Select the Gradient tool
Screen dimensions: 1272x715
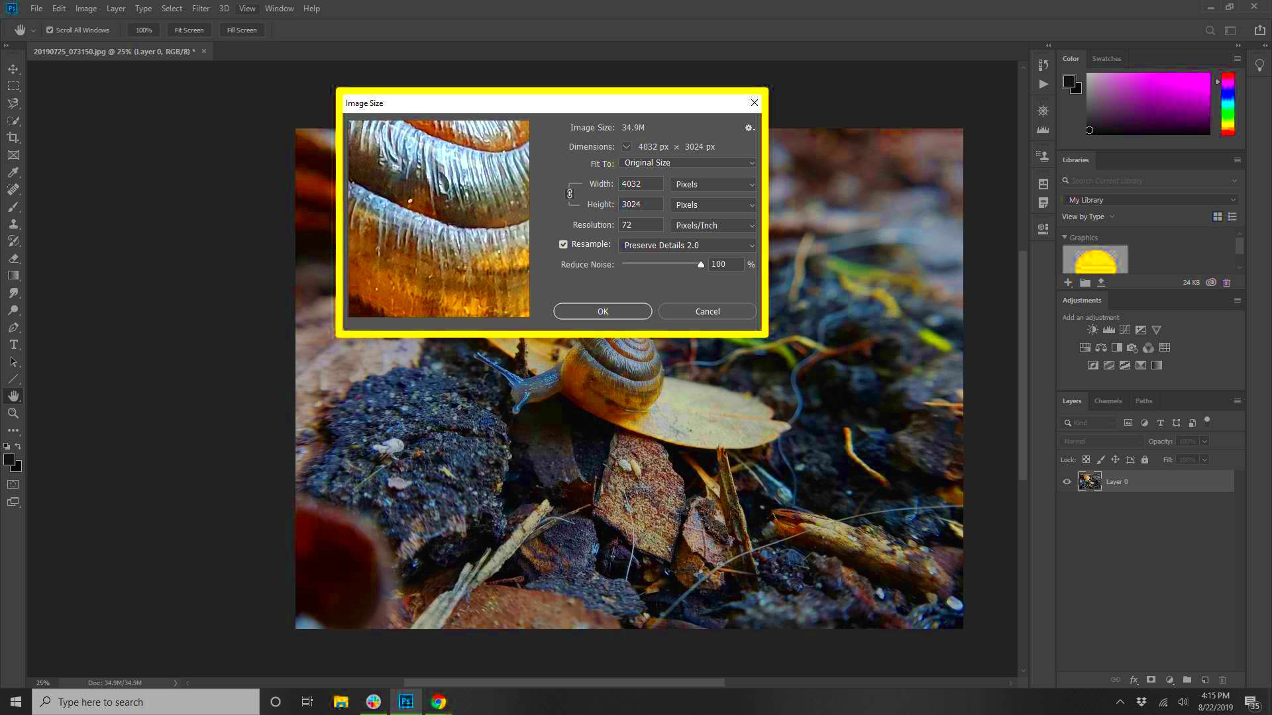[x=13, y=276]
